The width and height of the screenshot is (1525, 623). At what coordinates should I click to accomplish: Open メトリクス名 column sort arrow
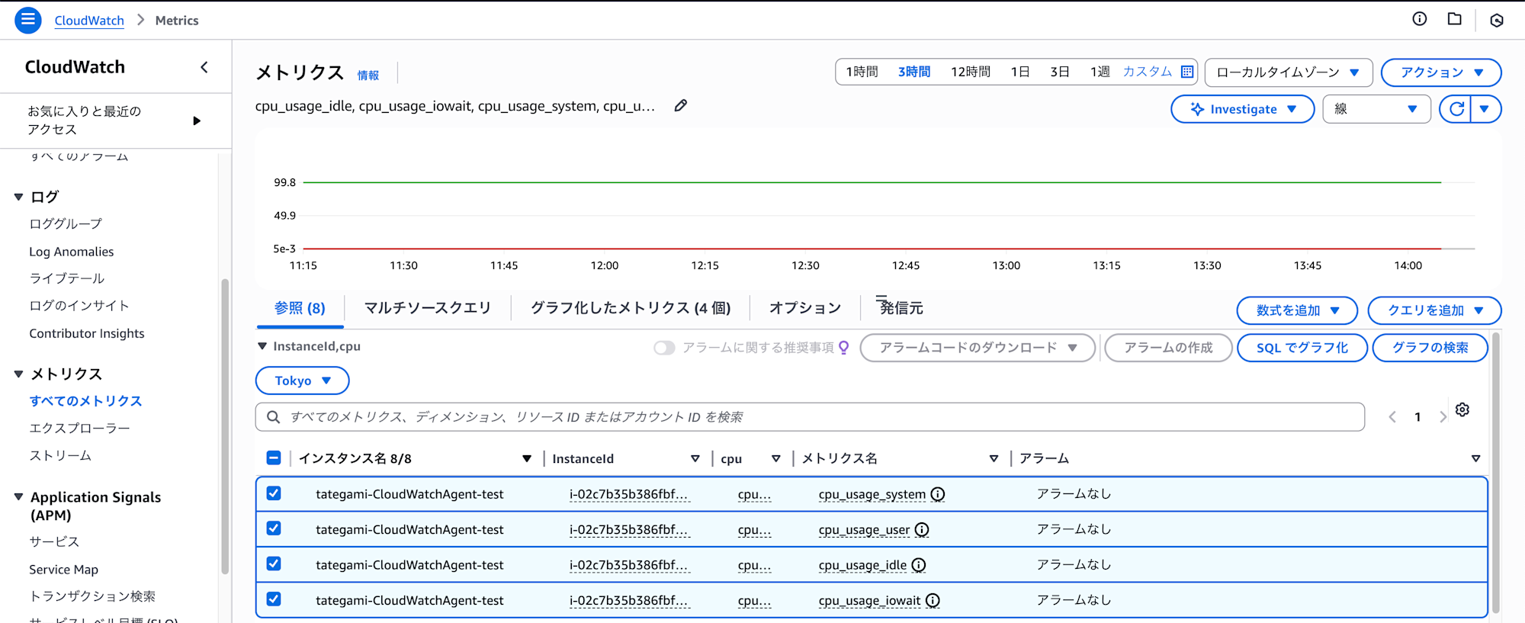[x=994, y=458]
